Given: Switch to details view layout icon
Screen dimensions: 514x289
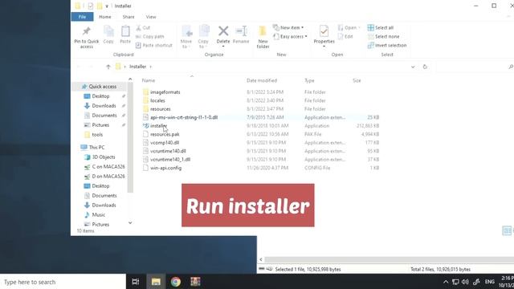Looking at the screenshot, I should [x=507, y=230].
